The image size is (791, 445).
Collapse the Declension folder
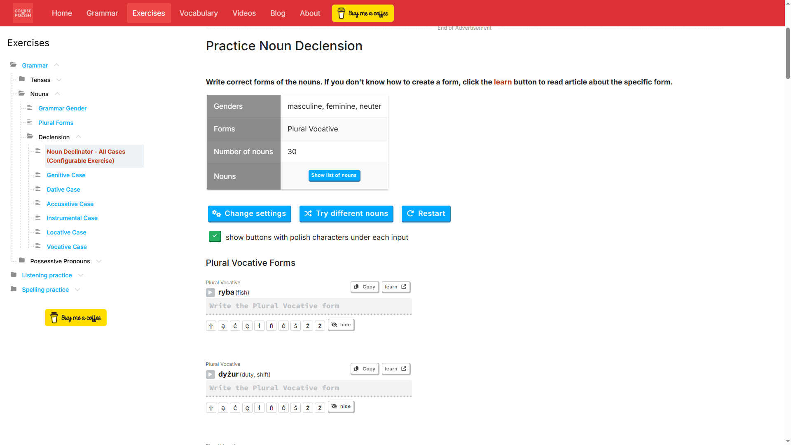(x=78, y=137)
